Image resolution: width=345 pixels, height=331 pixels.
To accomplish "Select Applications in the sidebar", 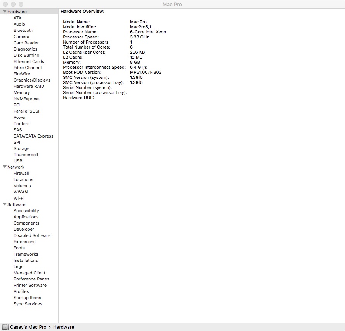I will point(26,217).
